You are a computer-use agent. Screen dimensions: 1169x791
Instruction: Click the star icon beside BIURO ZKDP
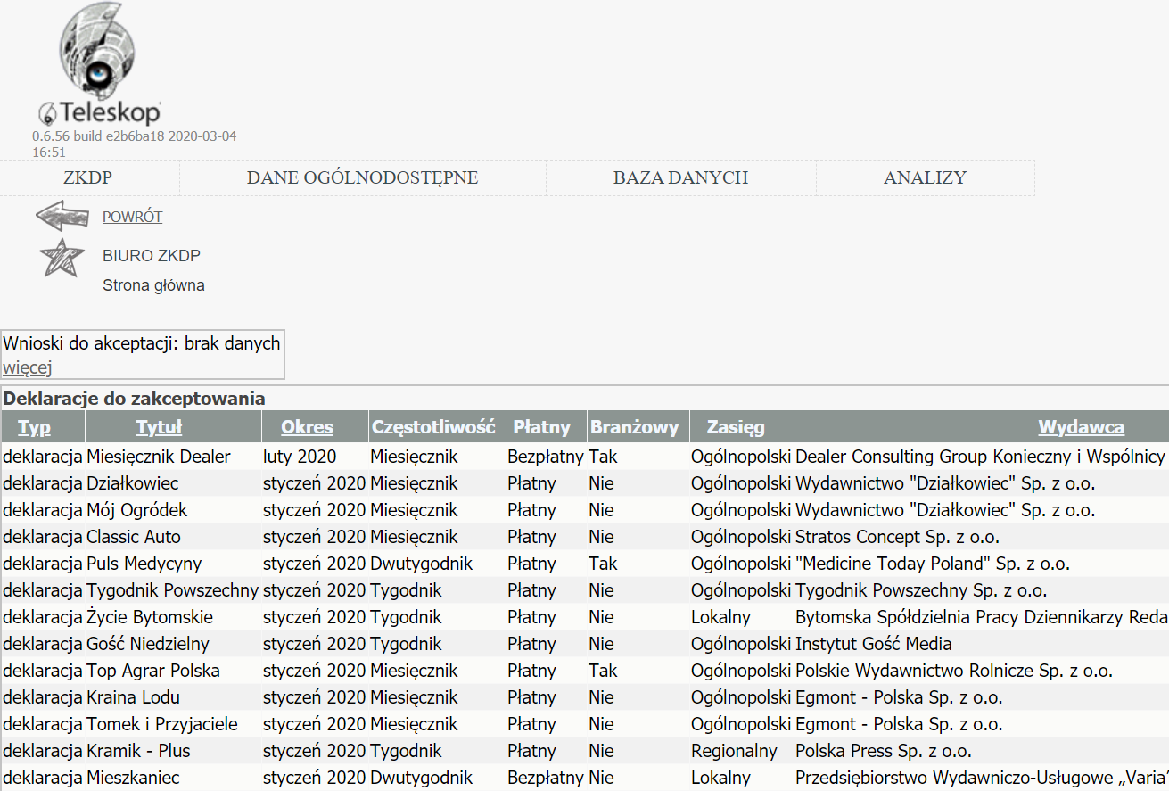point(62,258)
